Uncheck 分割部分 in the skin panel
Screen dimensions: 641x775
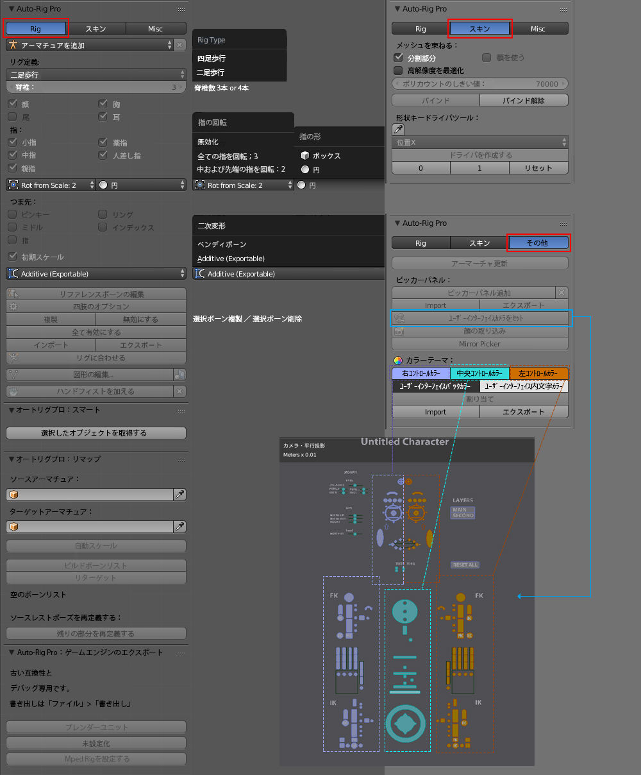pos(398,58)
